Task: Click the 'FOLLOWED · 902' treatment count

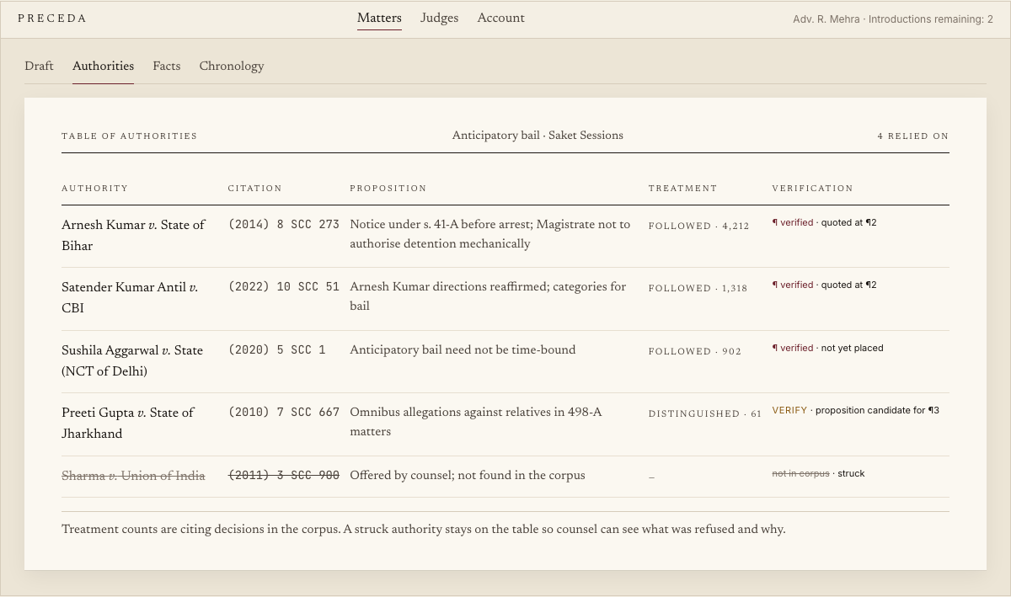Action: tap(695, 351)
